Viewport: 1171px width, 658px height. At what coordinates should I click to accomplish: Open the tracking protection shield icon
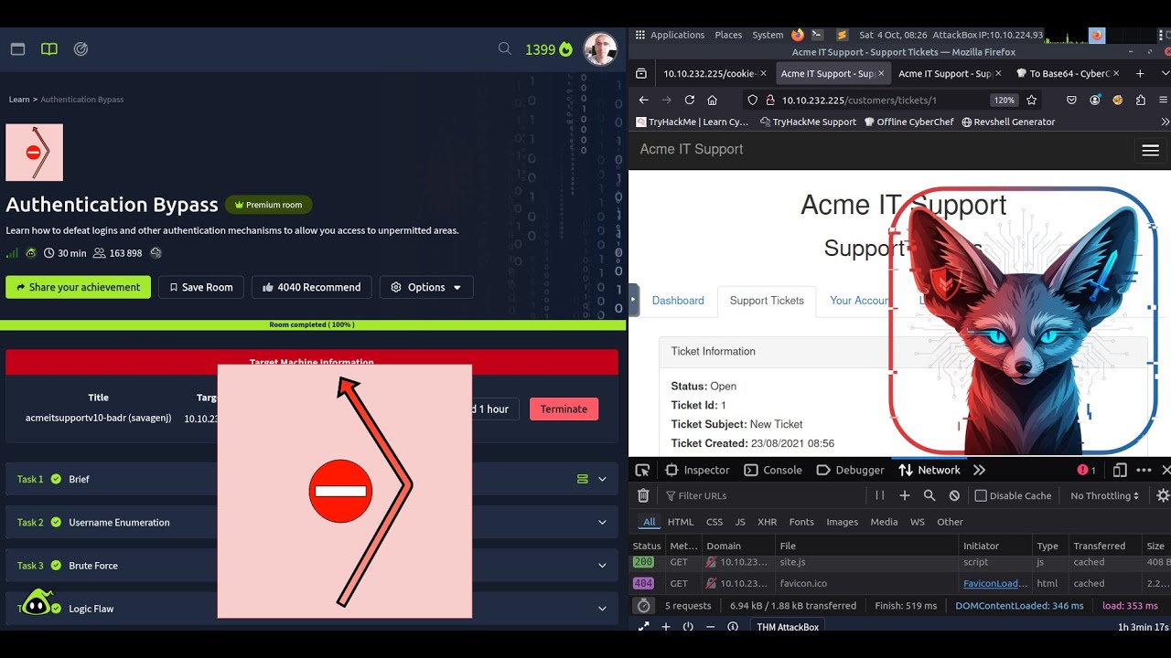click(x=752, y=100)
